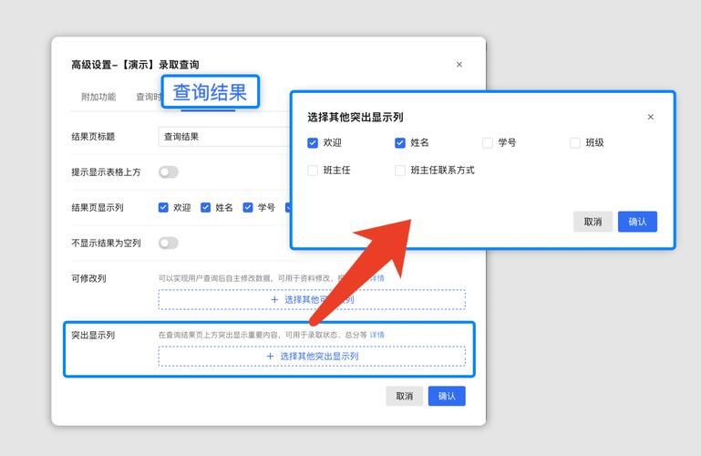Image resolution: width=701 pixels, height=456 pixels.
Task: Click the 选择其他可修改列 add button
Action: [x=312, y=299]
